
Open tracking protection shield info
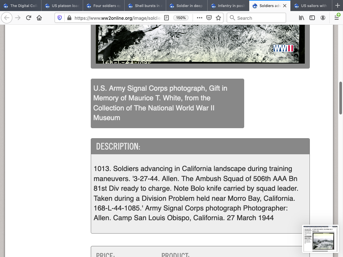pos(60,18)
